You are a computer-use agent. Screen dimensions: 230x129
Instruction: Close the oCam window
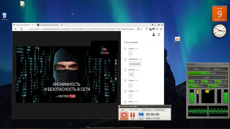tap(170, 106)
